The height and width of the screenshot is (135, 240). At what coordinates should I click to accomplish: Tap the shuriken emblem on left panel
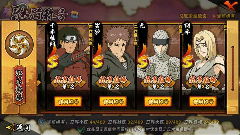click(x=19, y=45)
